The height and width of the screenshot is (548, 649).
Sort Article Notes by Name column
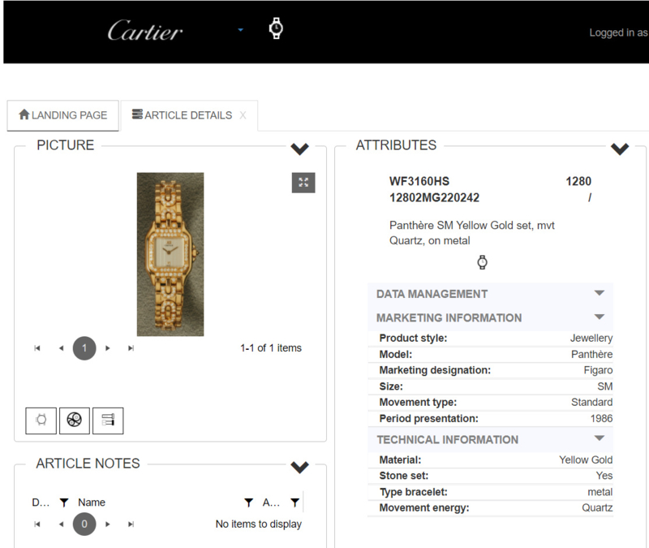tap(92, 503)
